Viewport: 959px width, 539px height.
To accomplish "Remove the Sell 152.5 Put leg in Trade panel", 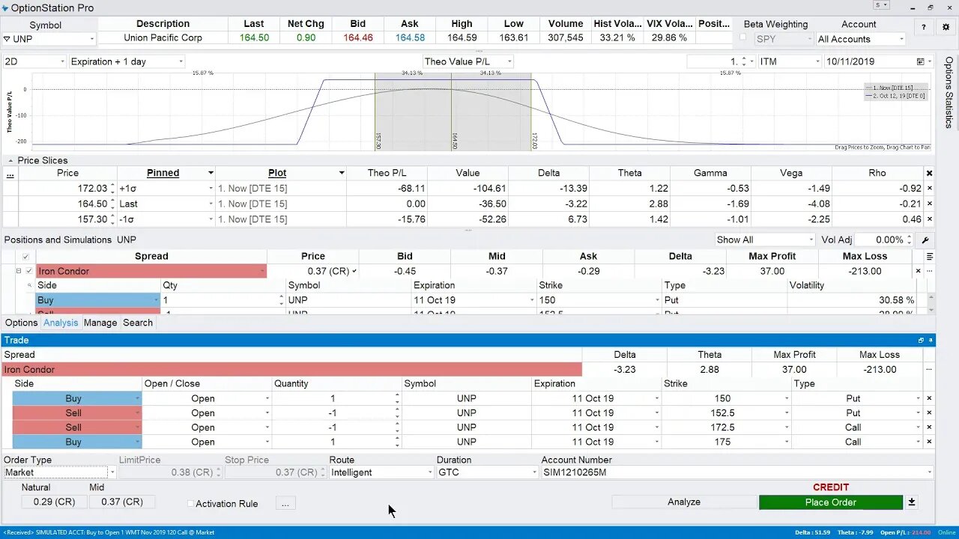I will pos(930,413).
